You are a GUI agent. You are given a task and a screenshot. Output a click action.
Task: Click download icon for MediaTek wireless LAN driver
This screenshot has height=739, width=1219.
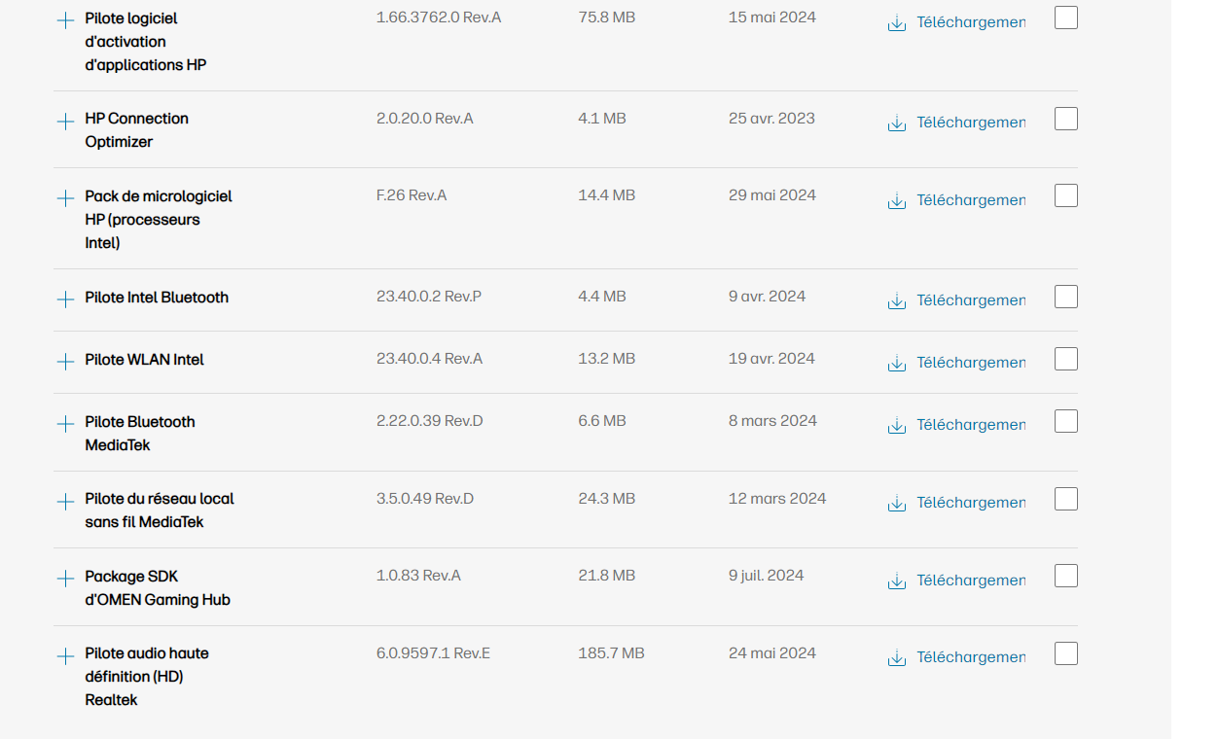[x=896, y=504]
